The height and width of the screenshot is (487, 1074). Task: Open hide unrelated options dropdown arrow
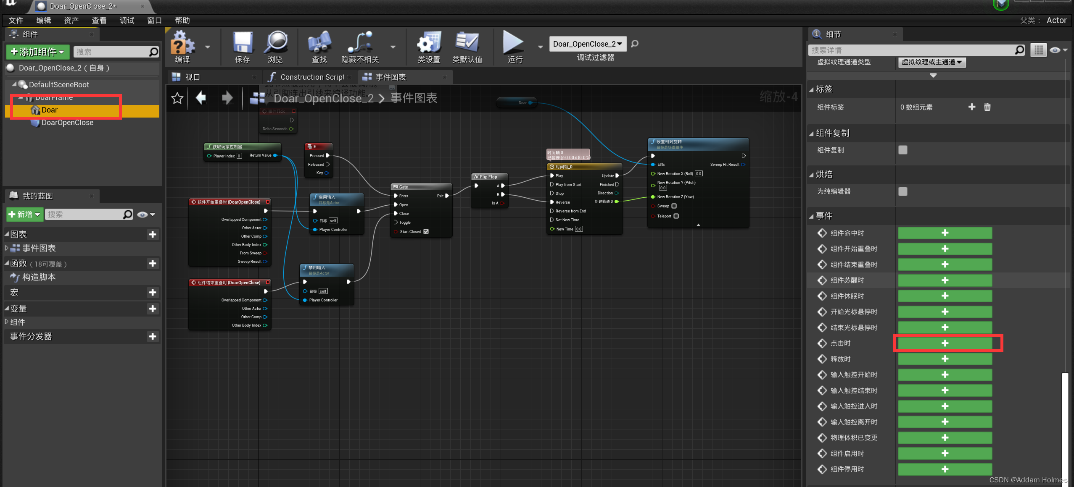pyautogui.click(x=393, y=47)
